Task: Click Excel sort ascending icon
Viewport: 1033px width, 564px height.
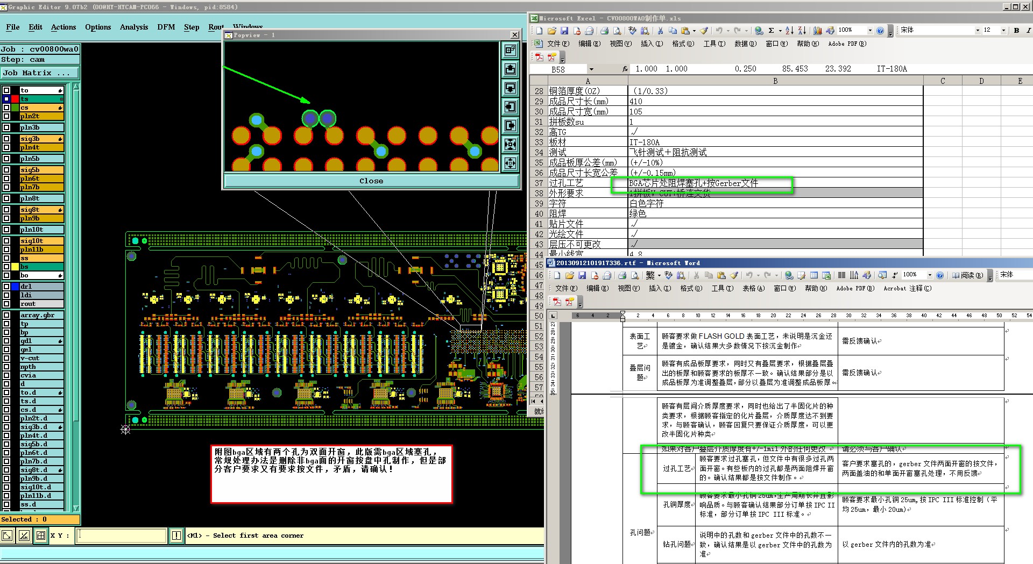Action: point(789,31)
